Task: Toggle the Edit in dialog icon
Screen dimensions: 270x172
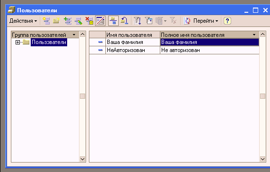Action: point(100,21)
